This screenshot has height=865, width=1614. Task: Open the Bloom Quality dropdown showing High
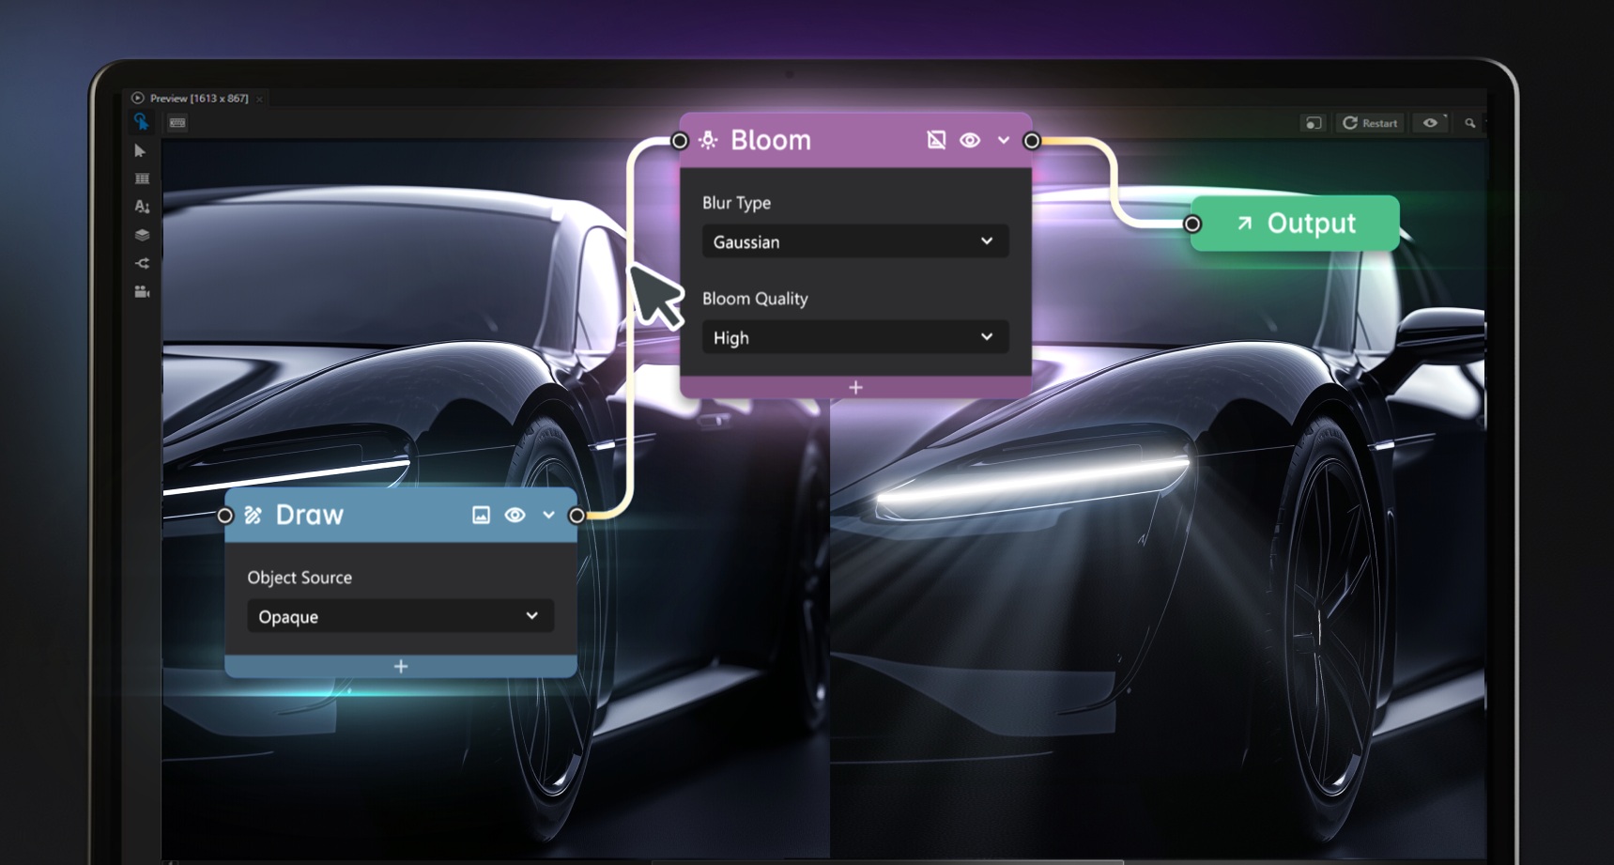(x=854, y=337)
